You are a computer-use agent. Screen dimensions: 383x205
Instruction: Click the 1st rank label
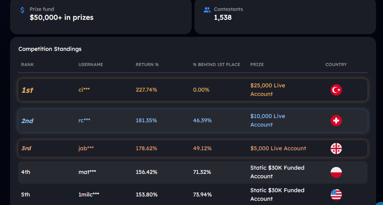(x=27, y=90)
